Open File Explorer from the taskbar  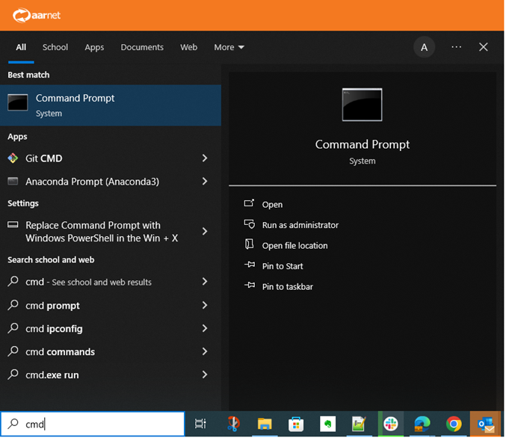point(265,424)
